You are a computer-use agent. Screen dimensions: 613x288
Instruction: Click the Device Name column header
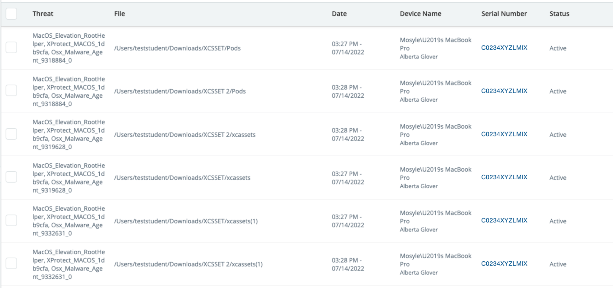click(x=420, y=14)
